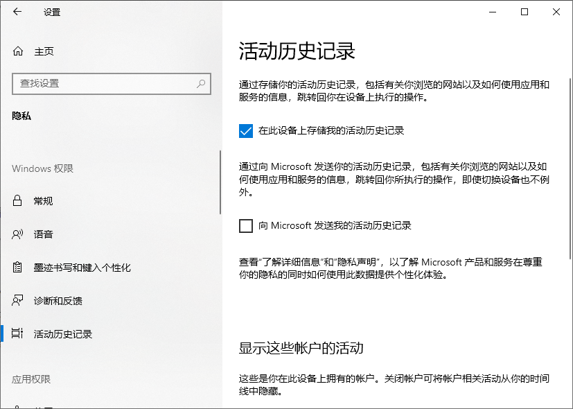Screen dimensions: 573x409
Task: Click the Windows 权限 section label
Action: pos(42,168)
